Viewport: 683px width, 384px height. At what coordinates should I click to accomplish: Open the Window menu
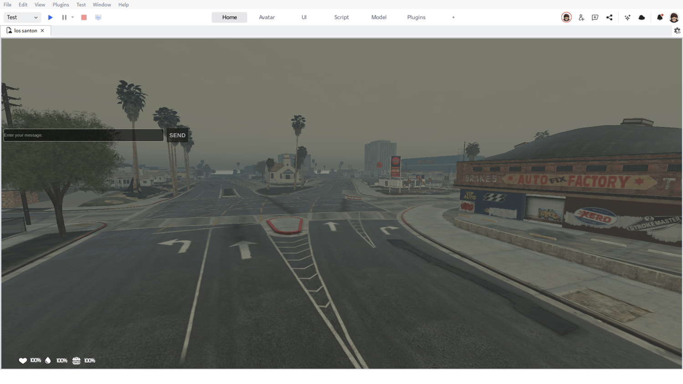102,5
